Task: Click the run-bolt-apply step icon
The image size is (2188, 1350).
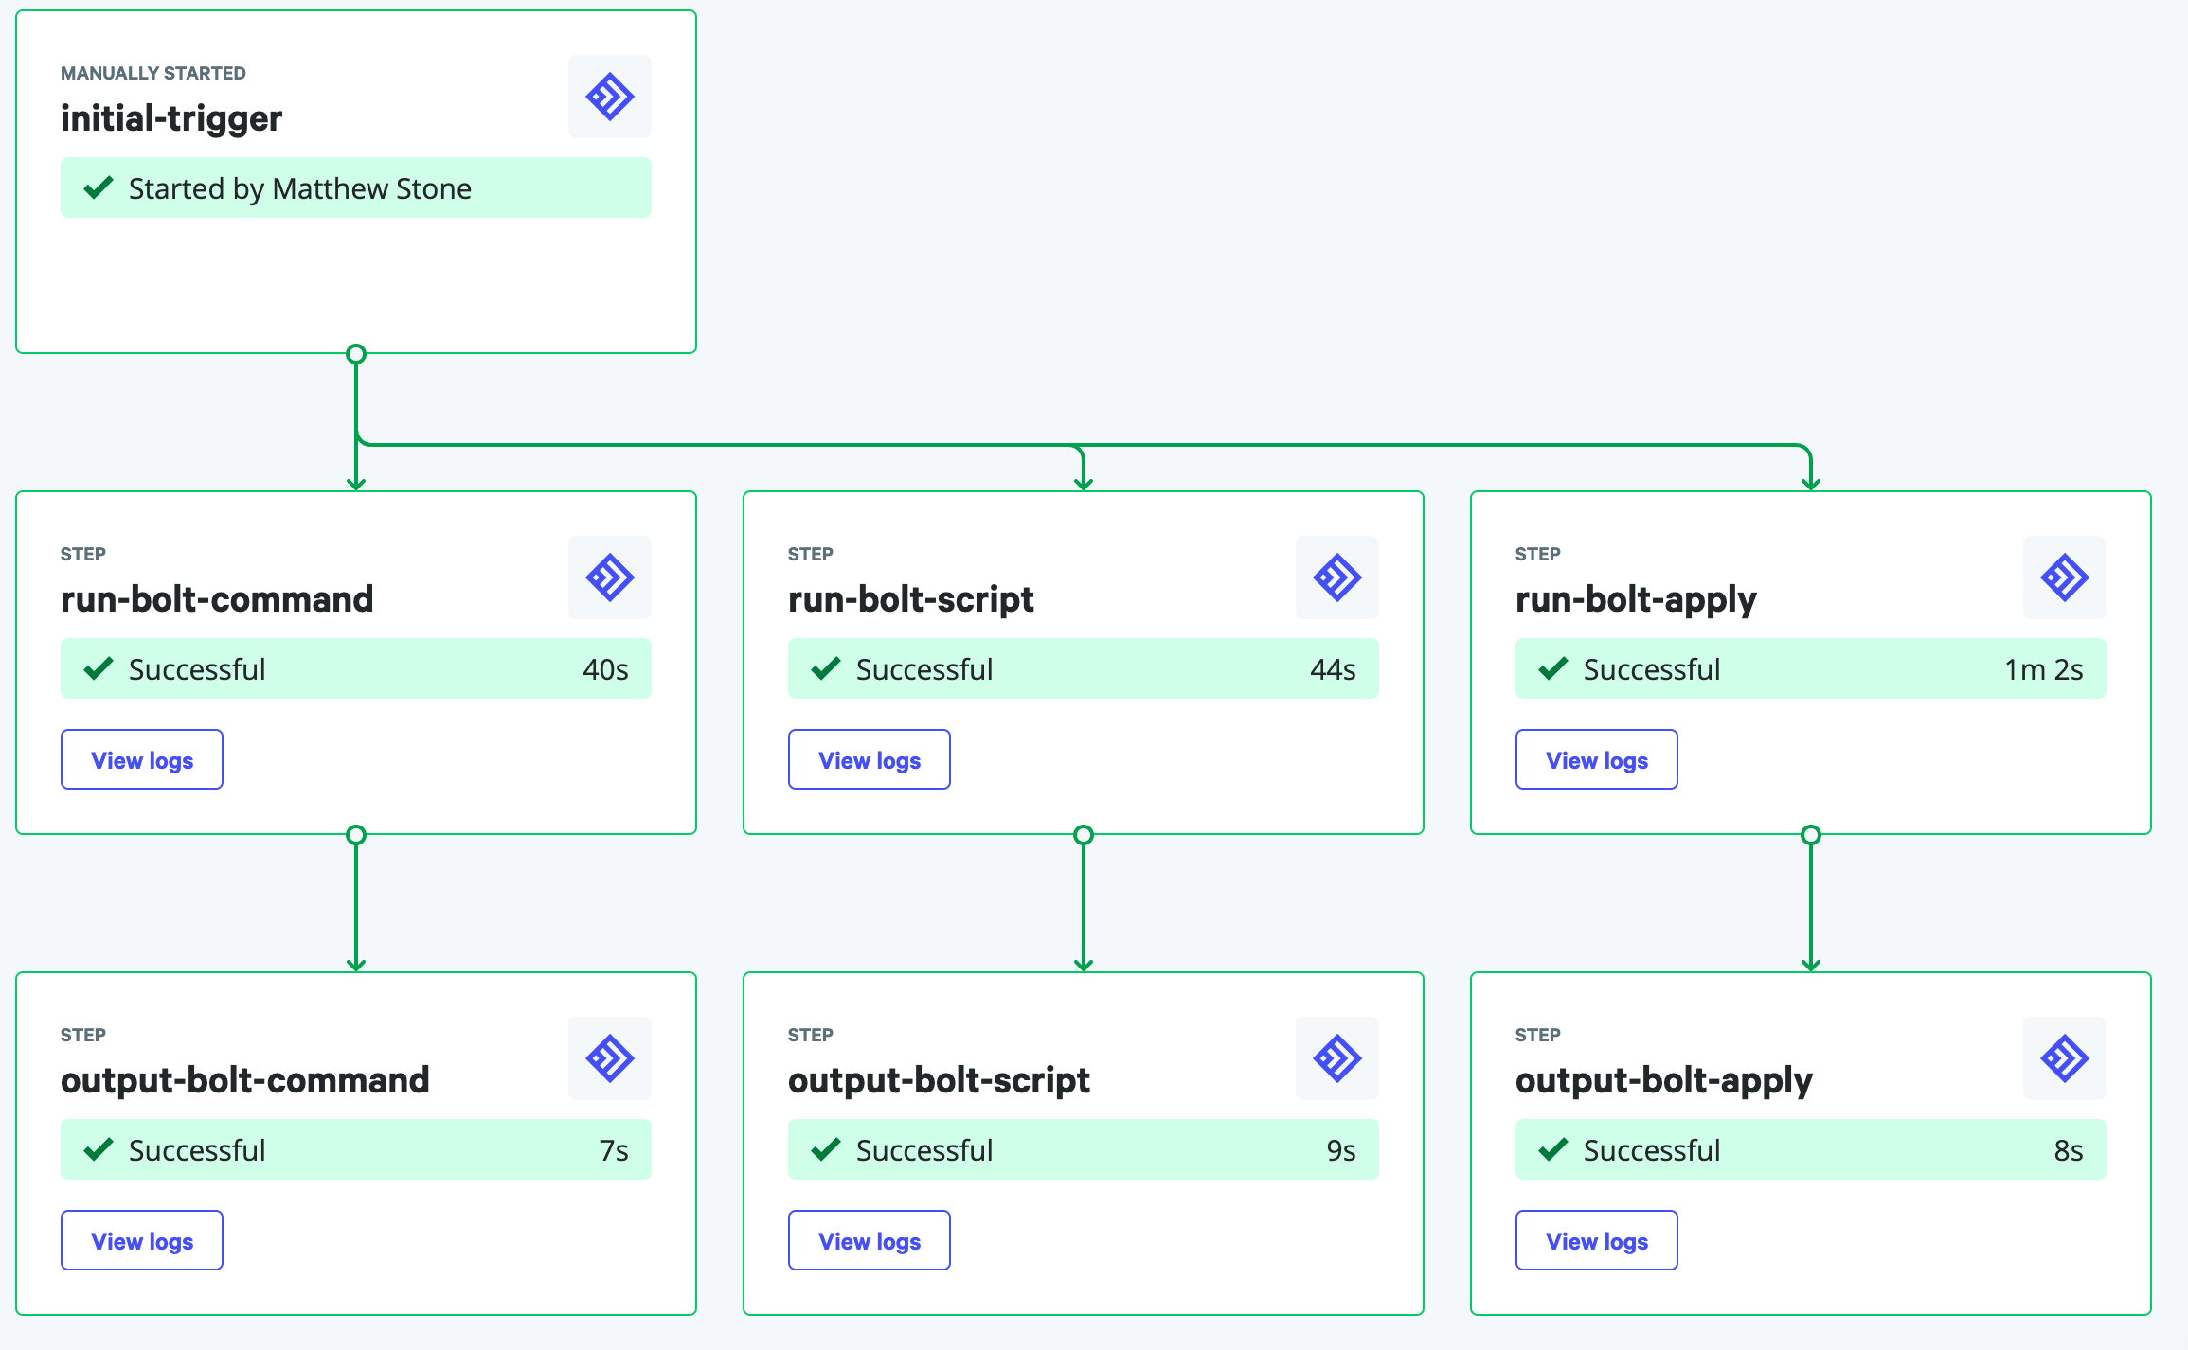Action: tap(2064, 577)
